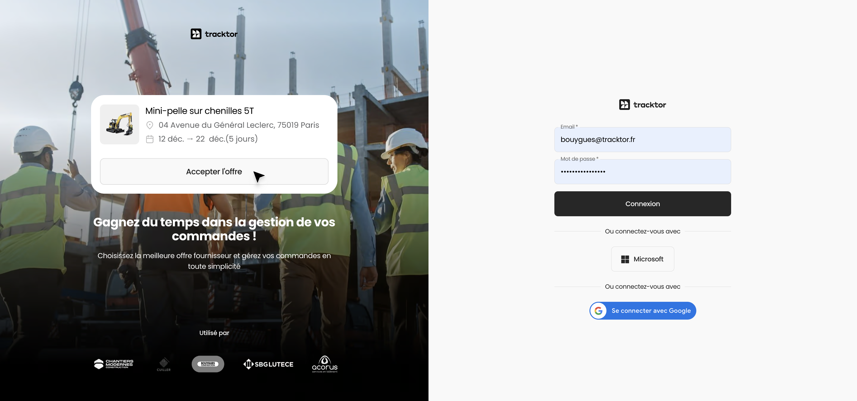The width and height of the screenshot is (857, 401).
Task: Focus the Email input field
Action: 642,139
